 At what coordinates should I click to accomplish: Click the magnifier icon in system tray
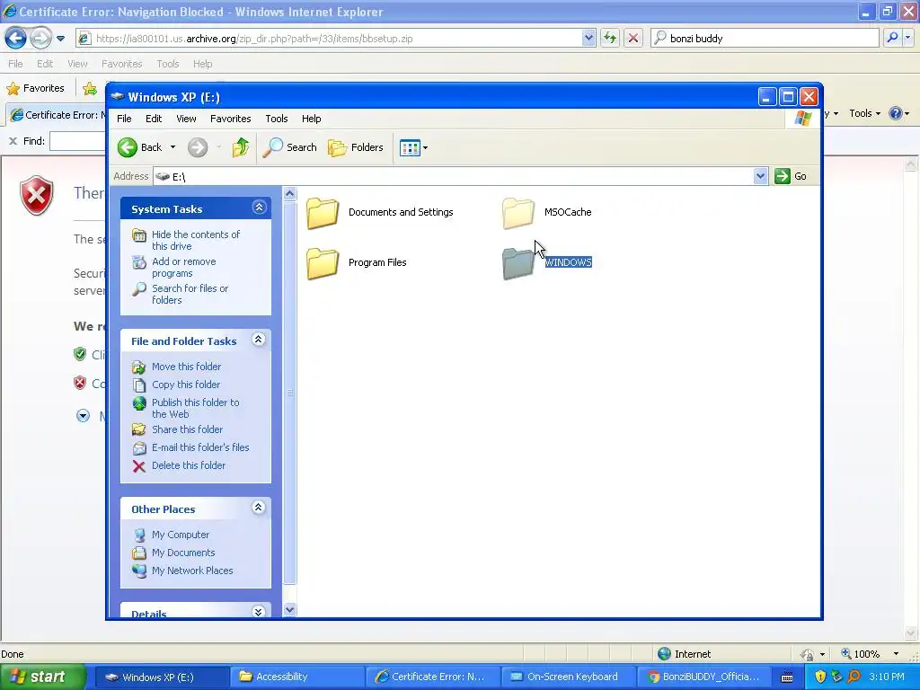click(x=854, y=677)
